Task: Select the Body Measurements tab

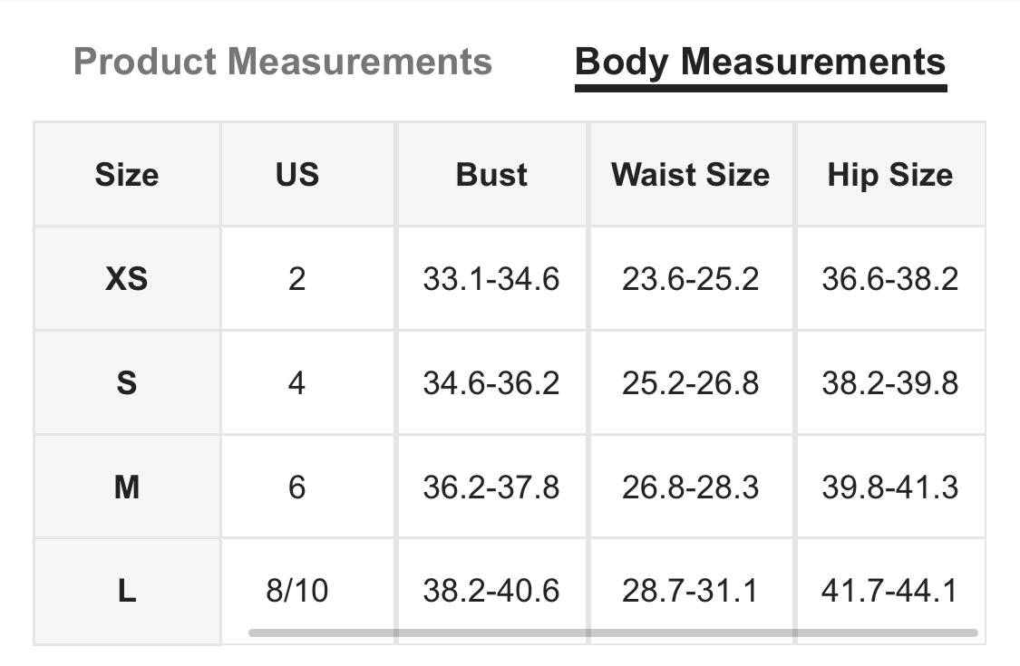Action: tap(761, 63)
